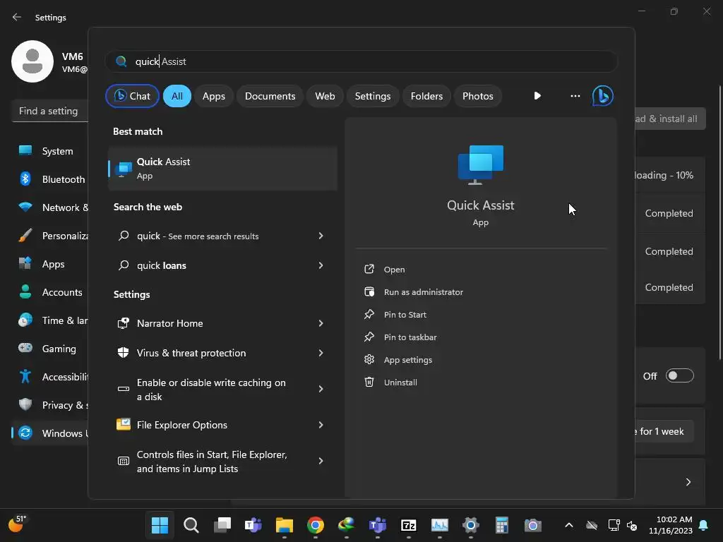
Task: Open Apps in Settings sidebar
Action: [x=51, y=264]
